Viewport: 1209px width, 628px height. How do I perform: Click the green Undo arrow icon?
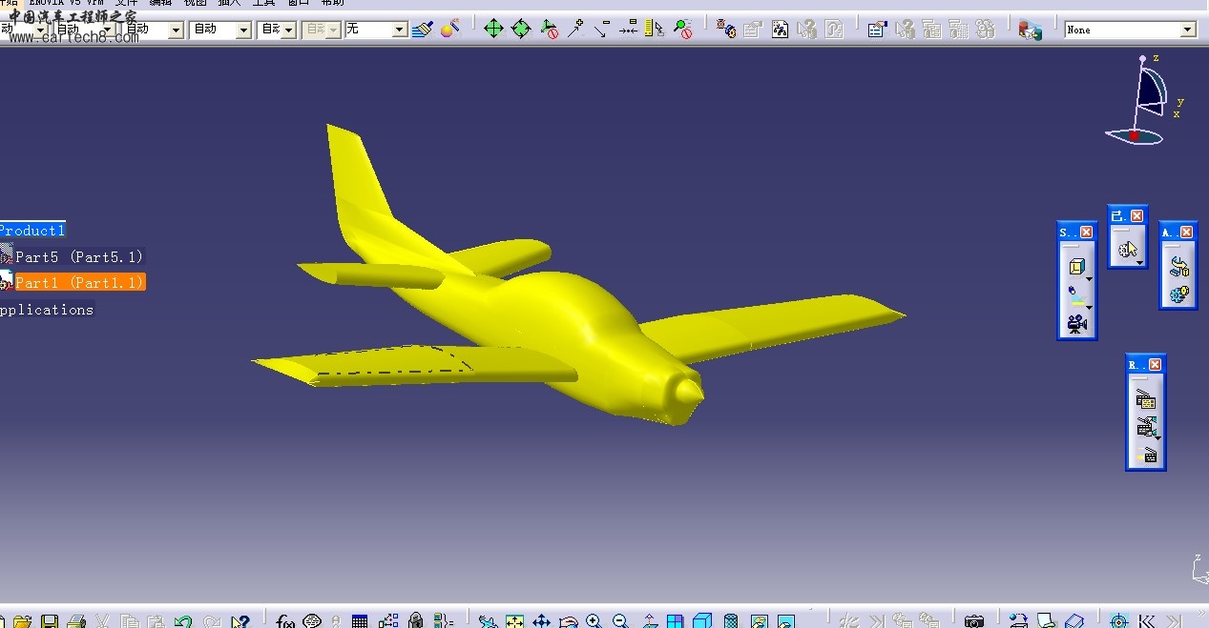183,621
